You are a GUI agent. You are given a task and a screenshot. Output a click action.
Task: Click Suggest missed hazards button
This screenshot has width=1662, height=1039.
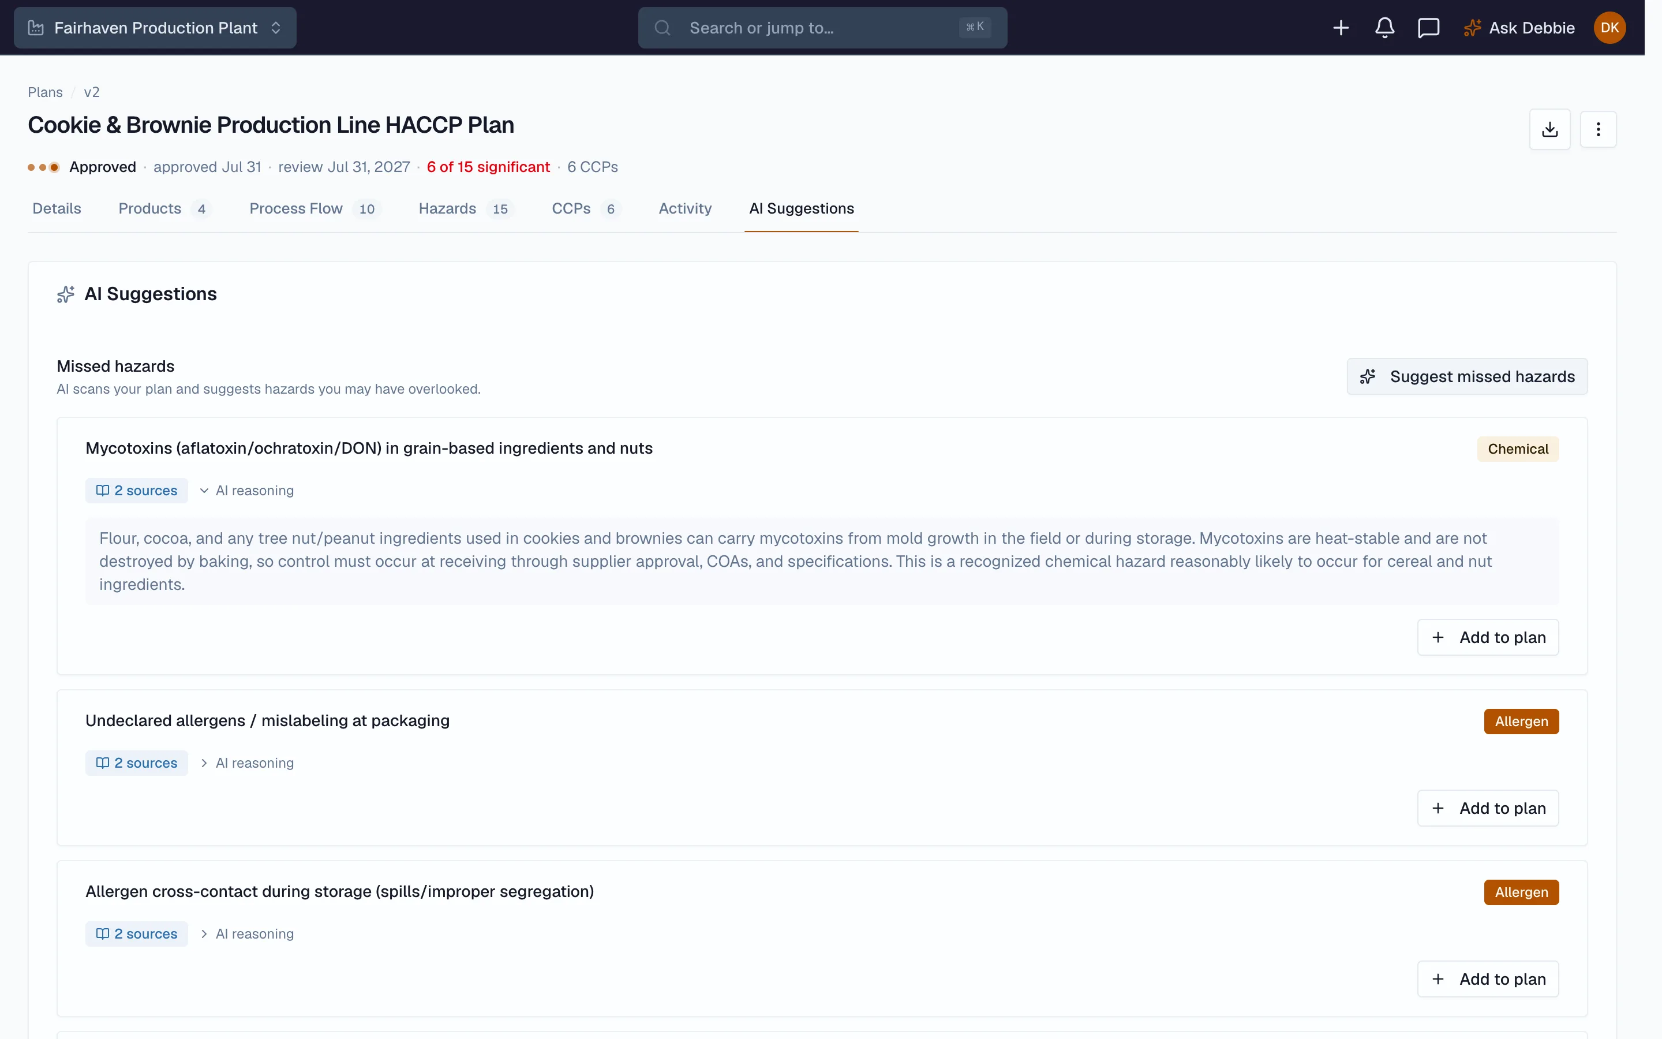coord(1467,376)
